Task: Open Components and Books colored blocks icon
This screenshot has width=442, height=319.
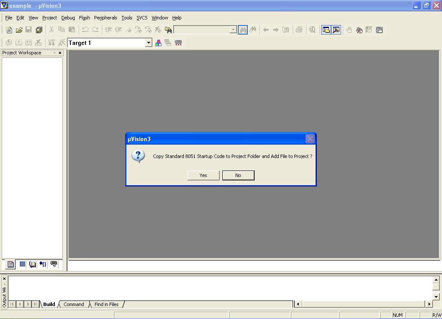Action: coord(158,43)
